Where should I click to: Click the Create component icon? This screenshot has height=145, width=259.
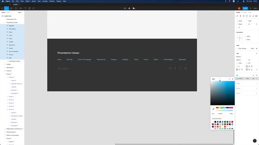point(125,8)
